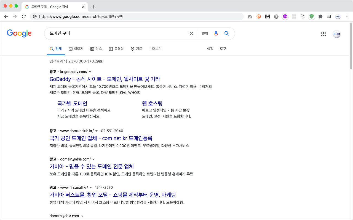Open the 가비아 퍼스트몰 창업 포털 result
353x220 pixels.
(113, 195)
